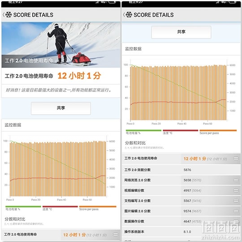
Task: Expand the 文档编写 2.0 分数 row handle
Action: [x=236, y=201]
